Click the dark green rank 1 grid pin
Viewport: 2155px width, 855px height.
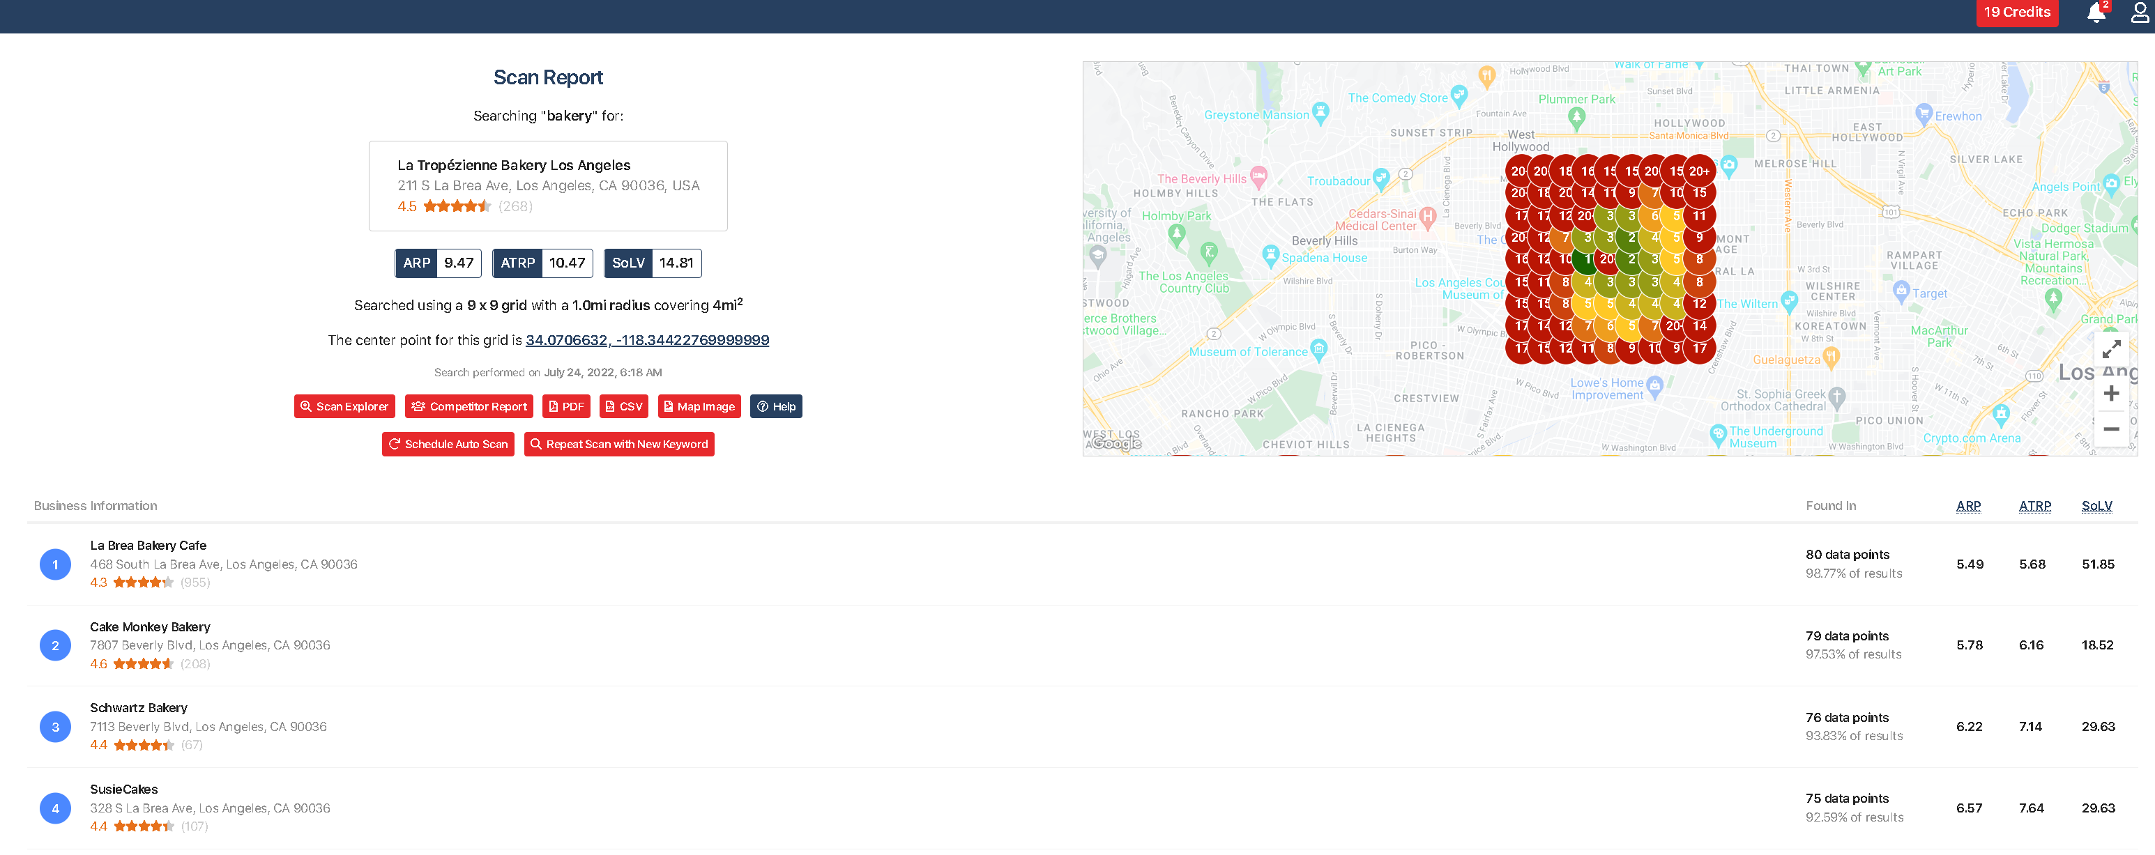click(x=1586, y=259)
